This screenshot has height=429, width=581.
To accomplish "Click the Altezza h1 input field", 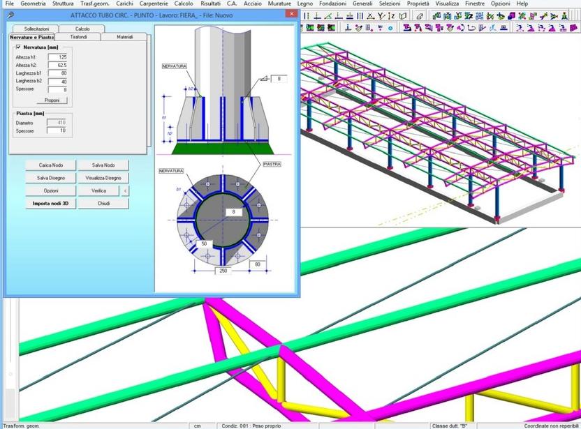I will [58, 57].
